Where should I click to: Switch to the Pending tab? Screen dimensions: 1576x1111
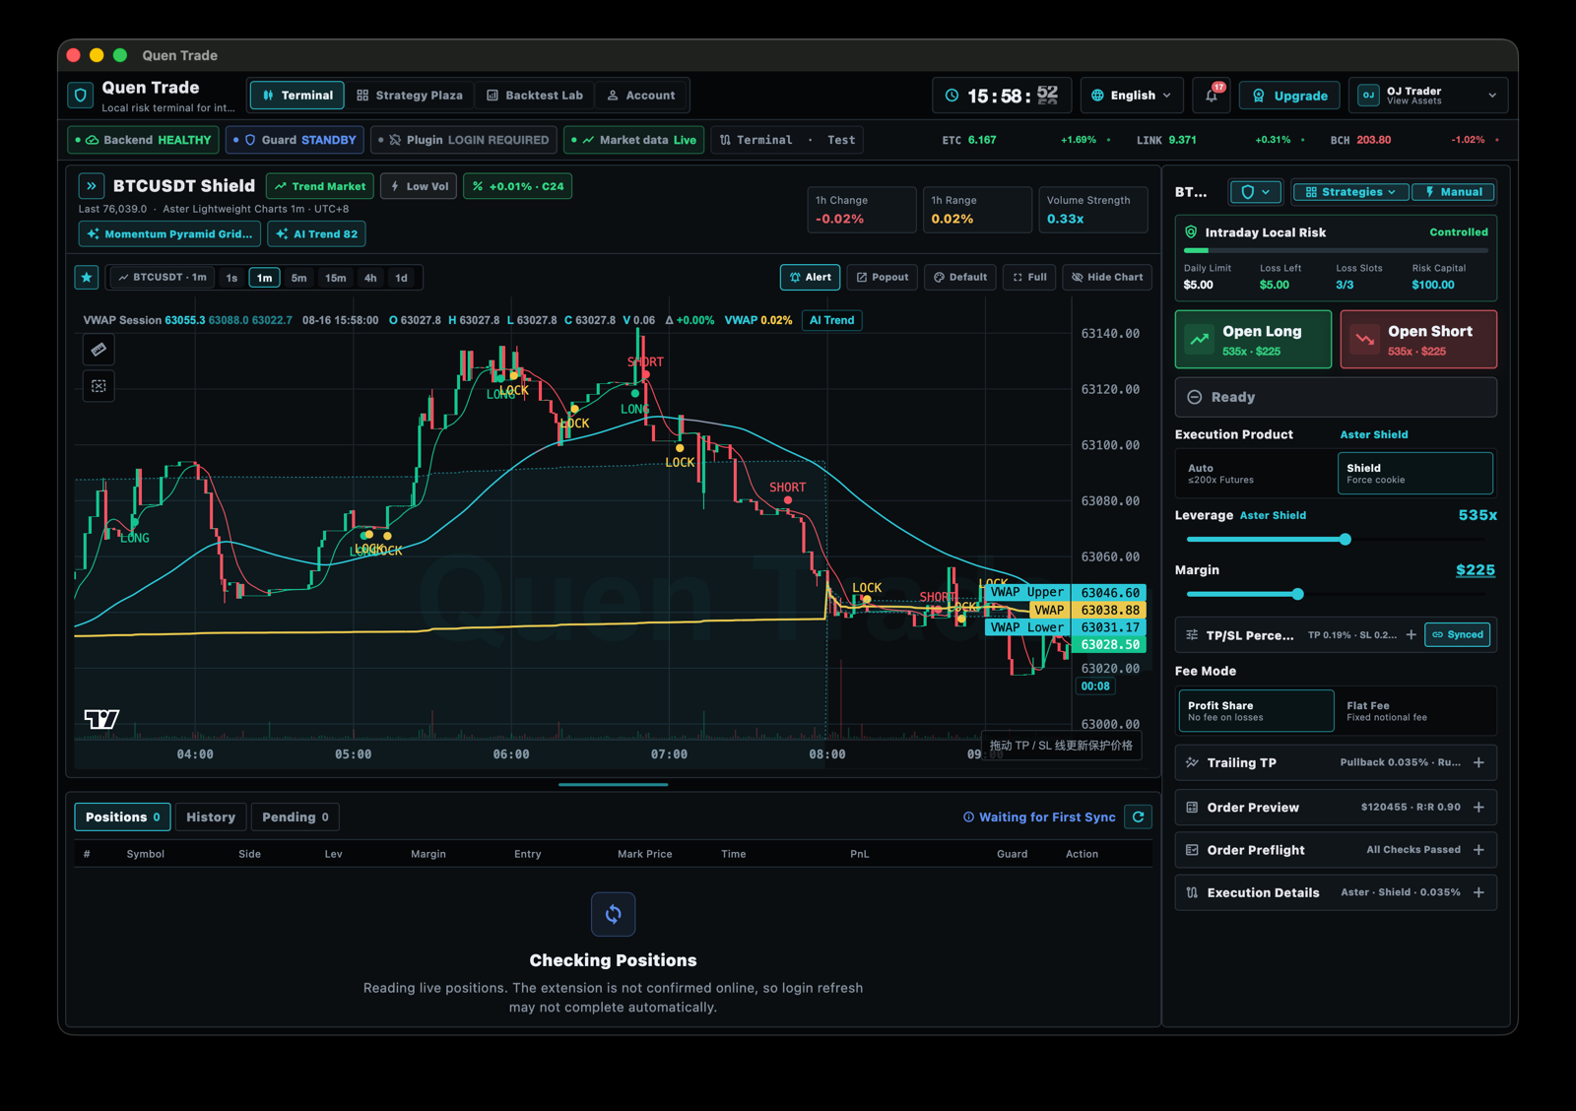(x=295, y=817)
